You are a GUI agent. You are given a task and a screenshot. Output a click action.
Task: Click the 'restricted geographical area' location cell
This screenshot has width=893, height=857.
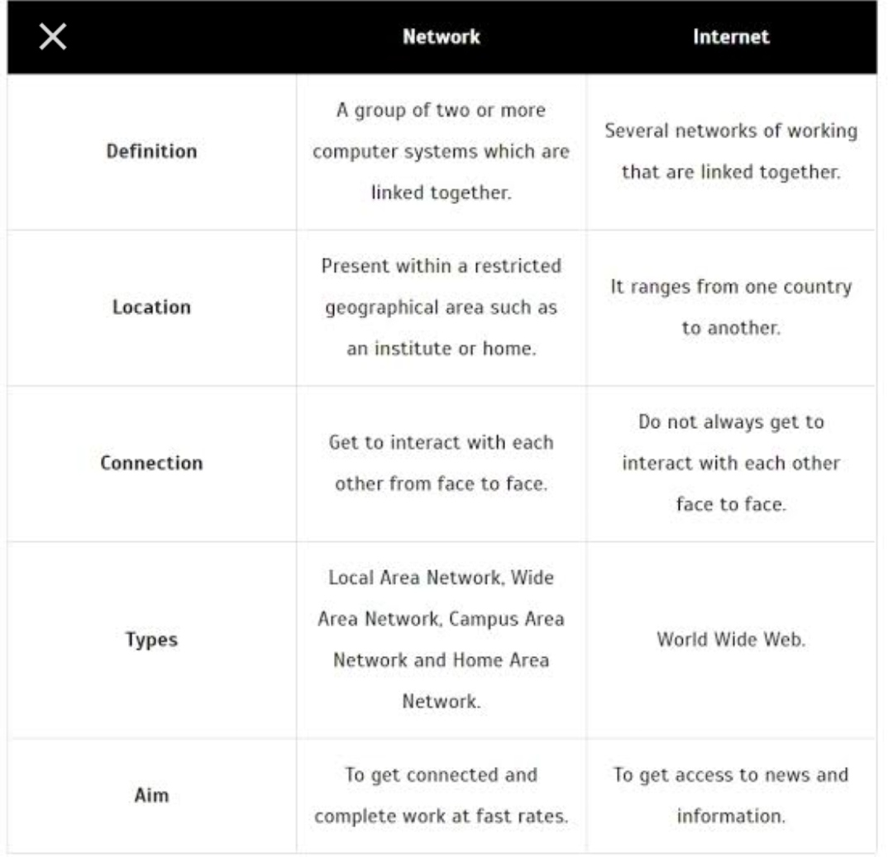[x=442, y=307]
